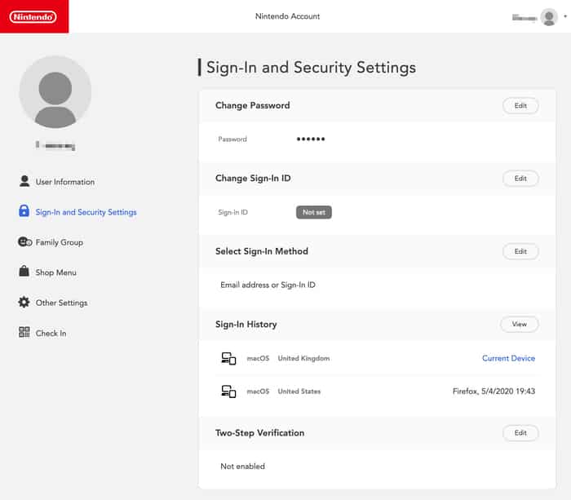Click 'Firefox, 5/4/2020 19:43' entry
The height and width of the screenshot is (500, 571).
tap(494, 392)
